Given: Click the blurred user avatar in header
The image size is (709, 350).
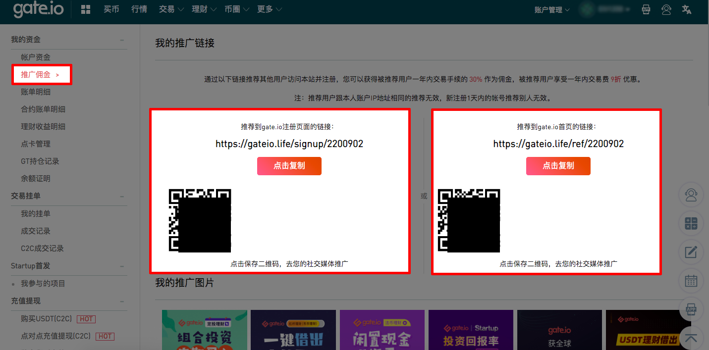Looking at the screenshot, I should point(588,9).
